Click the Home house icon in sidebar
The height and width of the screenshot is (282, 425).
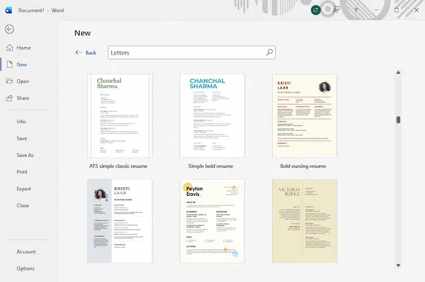pyautogui.click(x=10, y=48)
